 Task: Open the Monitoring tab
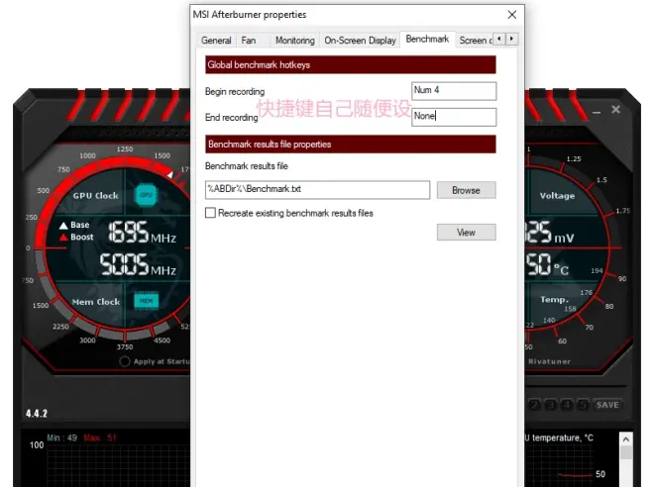click(295, 41)
